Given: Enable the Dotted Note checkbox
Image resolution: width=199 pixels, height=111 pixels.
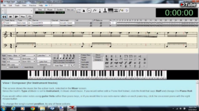Looking at the screenshot, I should point(80,55).
